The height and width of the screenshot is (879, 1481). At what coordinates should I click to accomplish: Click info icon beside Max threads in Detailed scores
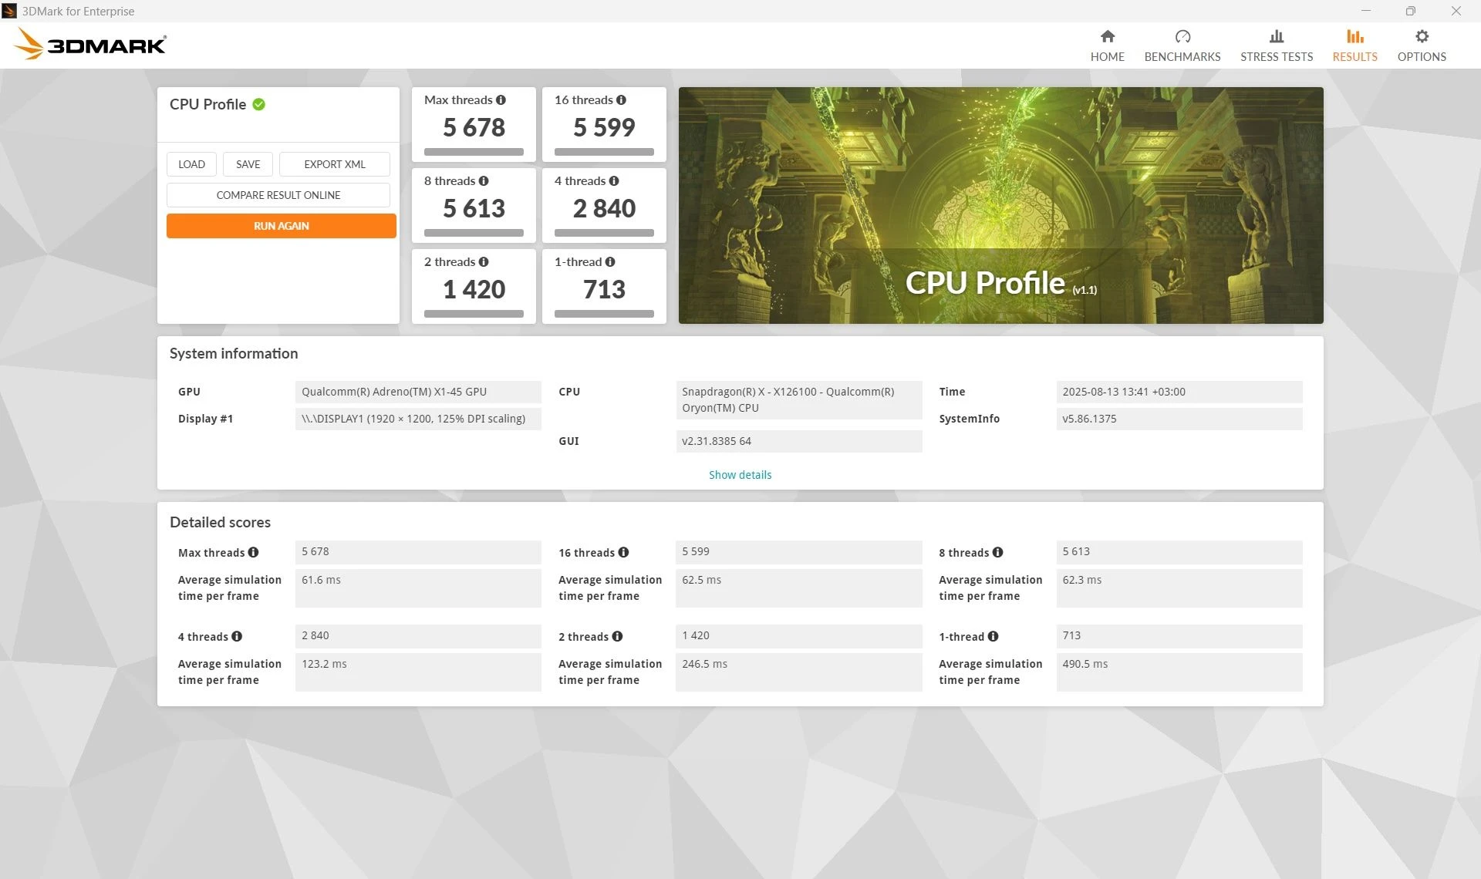[x=253, y=552]
